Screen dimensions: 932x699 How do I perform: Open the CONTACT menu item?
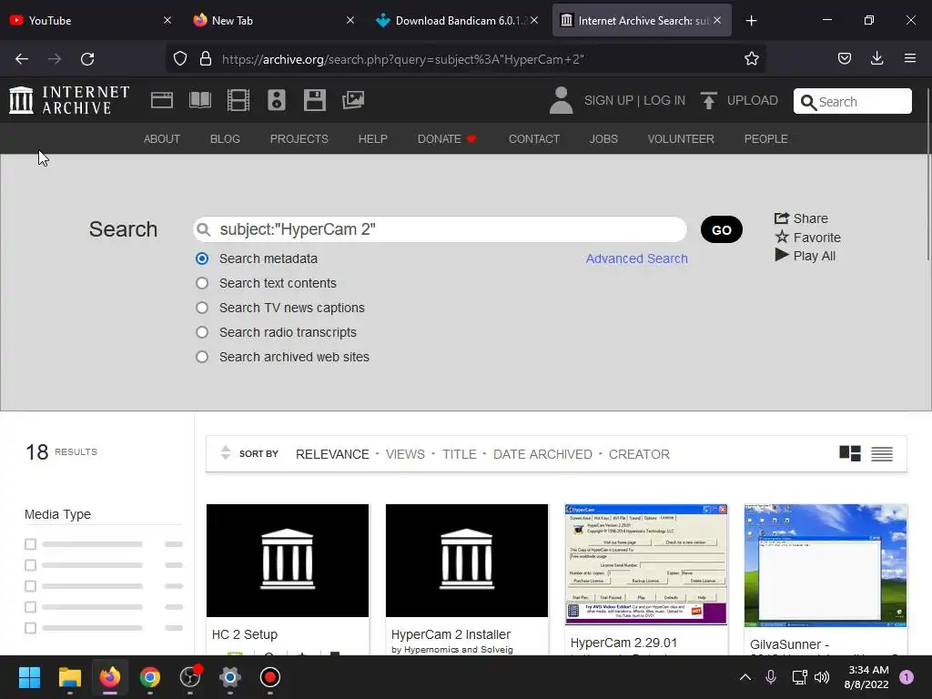533,139
